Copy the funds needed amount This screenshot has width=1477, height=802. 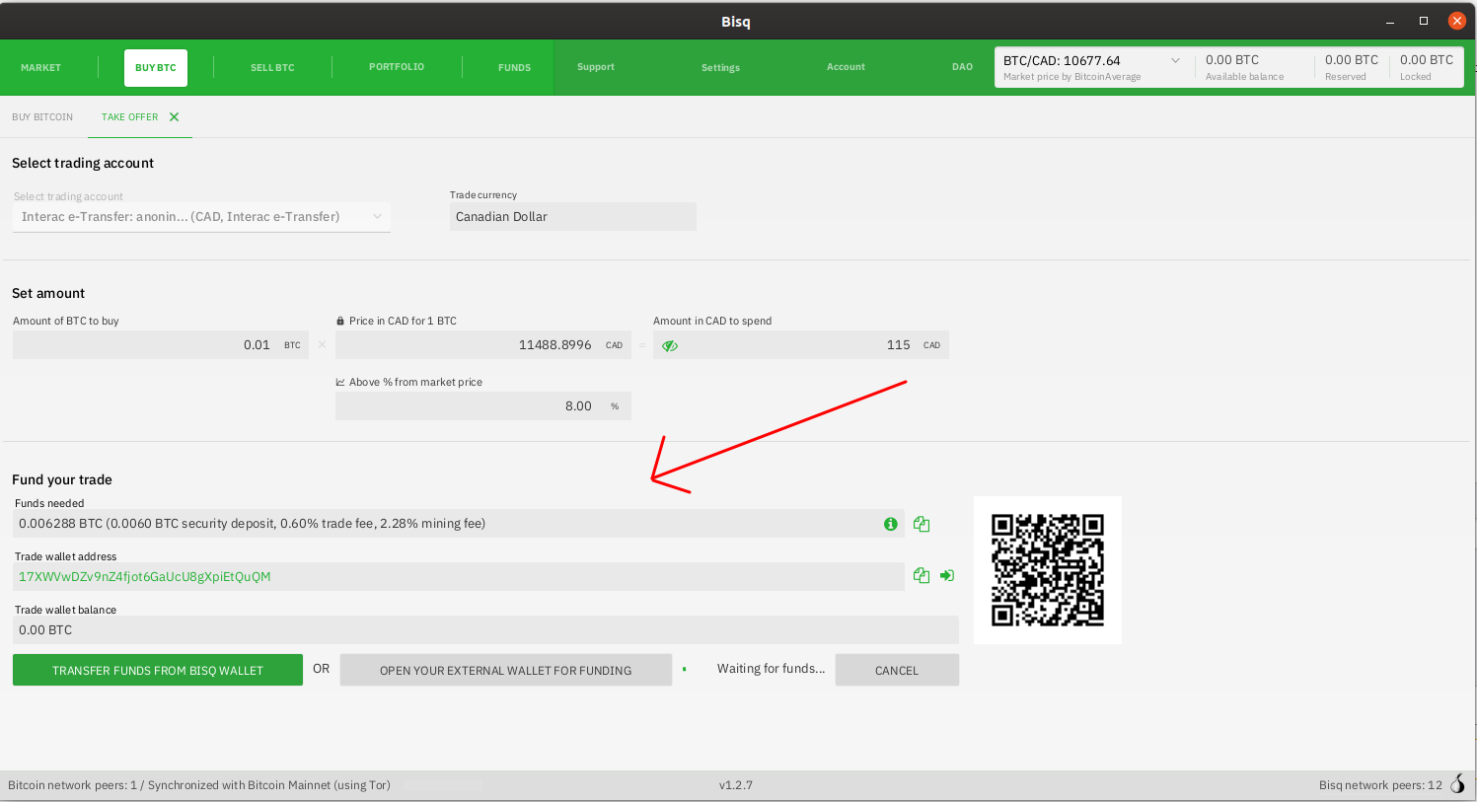(922, 524)
